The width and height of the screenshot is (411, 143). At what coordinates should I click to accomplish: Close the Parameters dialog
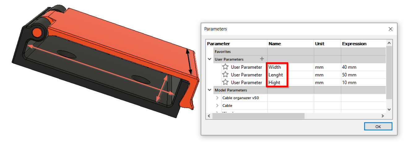391,29
